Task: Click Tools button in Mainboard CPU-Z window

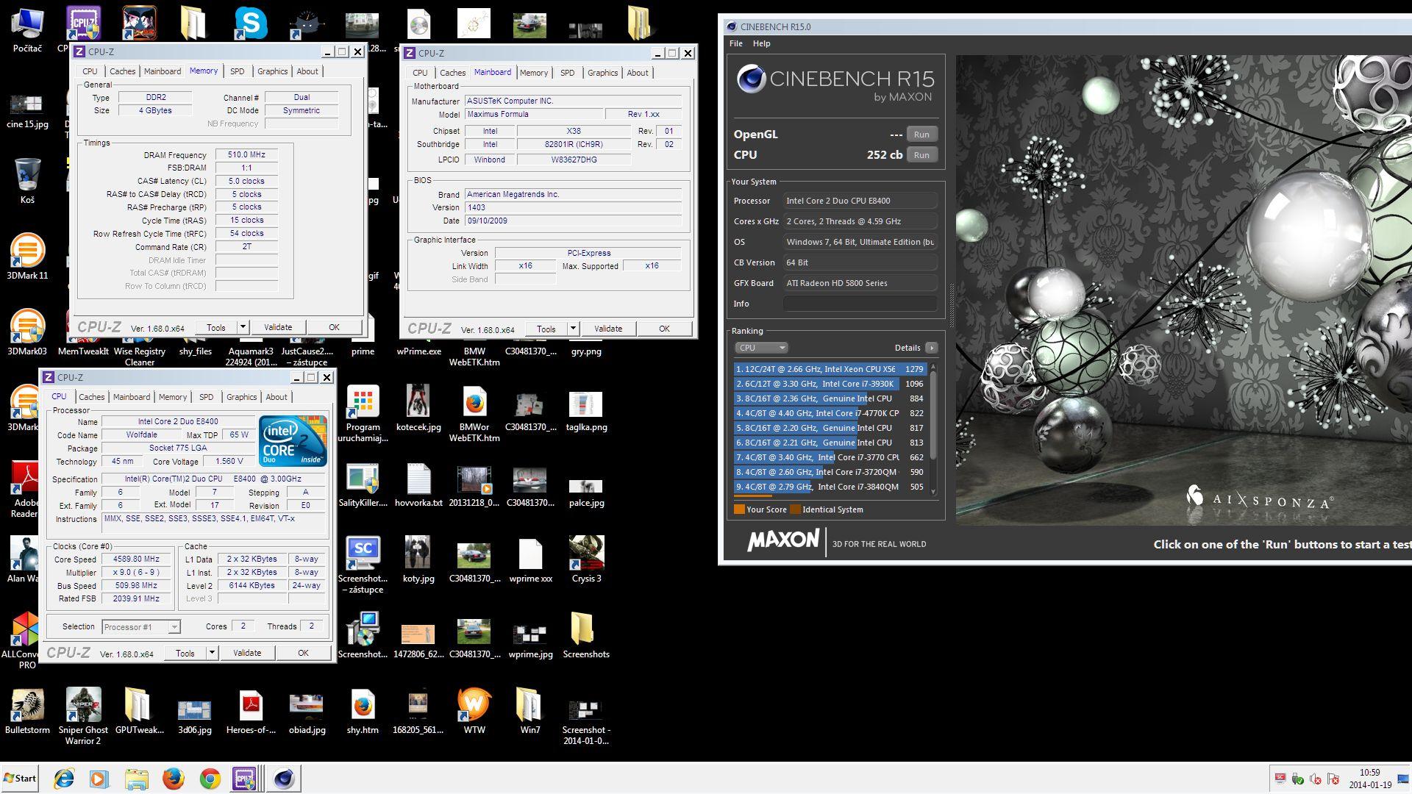Action: tap(546, 329)
